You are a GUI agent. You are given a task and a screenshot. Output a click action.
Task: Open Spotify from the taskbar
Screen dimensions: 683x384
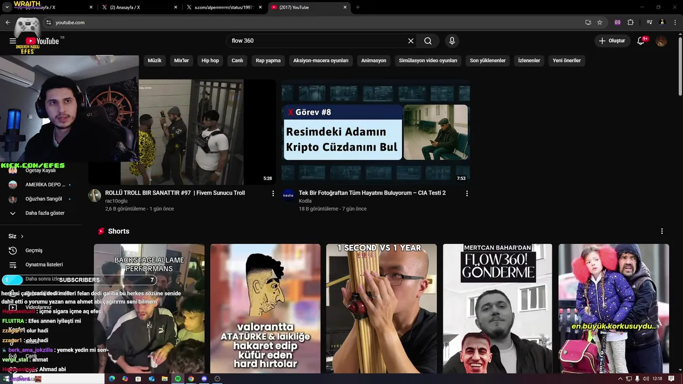coord(178,379)
